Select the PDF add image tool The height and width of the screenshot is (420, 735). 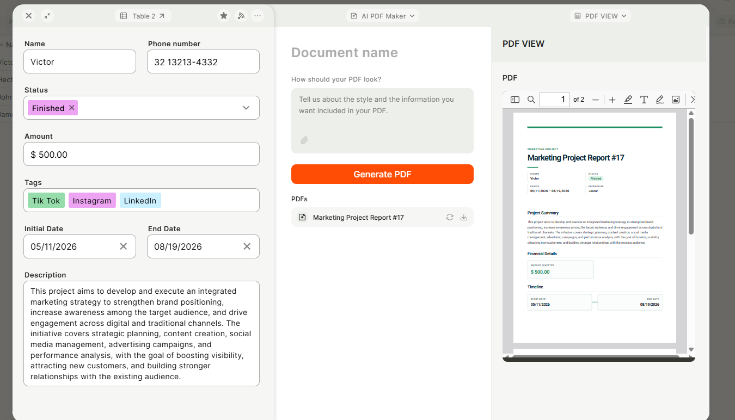[675, 100]
